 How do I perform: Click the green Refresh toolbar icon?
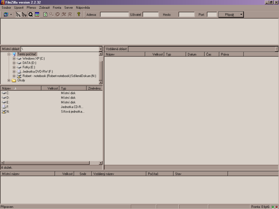click(45, 14)
